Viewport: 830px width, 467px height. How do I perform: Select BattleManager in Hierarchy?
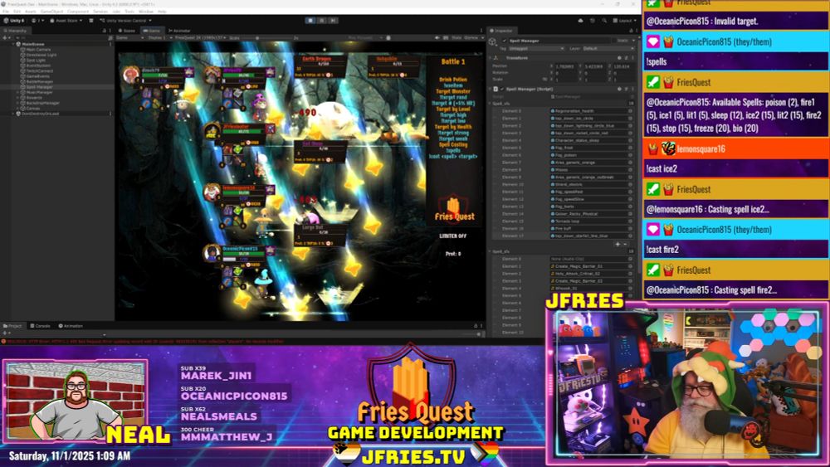39,81
